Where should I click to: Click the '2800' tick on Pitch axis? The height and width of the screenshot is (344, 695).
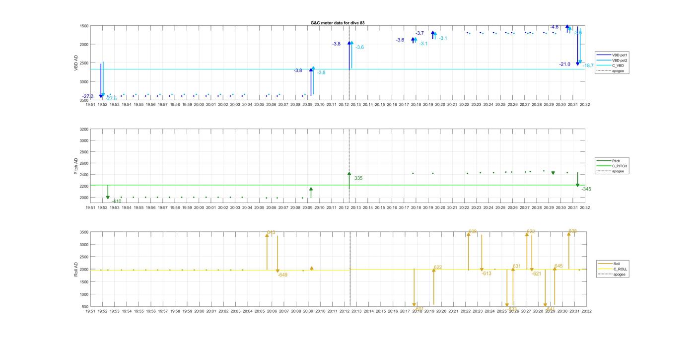point(84,152)
